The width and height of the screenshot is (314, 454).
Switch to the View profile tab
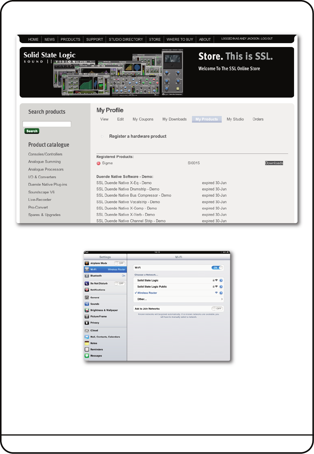(x=104, y=119)
